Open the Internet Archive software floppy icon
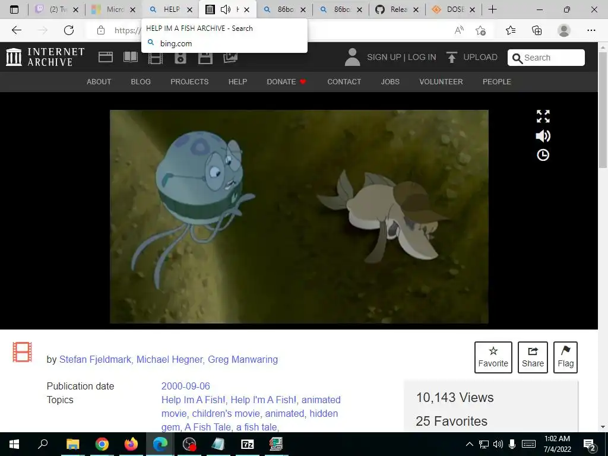The height and width of the screenshot is (456, 608). coord(205,58)
